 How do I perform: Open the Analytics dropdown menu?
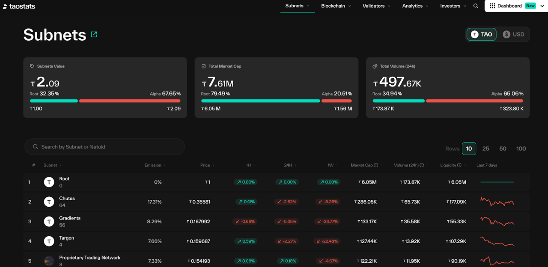pos(415,6)
